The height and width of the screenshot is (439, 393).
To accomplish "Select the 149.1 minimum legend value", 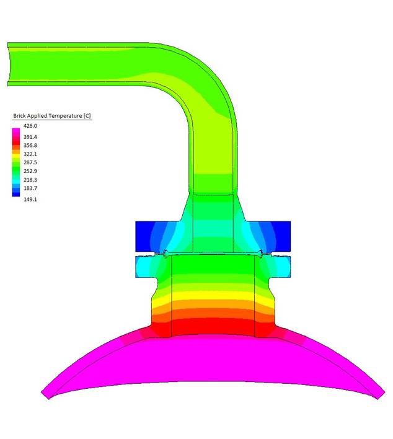I will 30,200.
